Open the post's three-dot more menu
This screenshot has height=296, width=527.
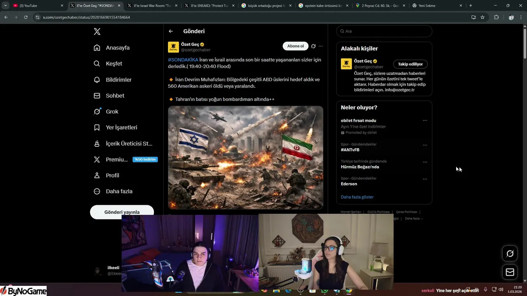[321, 46]
